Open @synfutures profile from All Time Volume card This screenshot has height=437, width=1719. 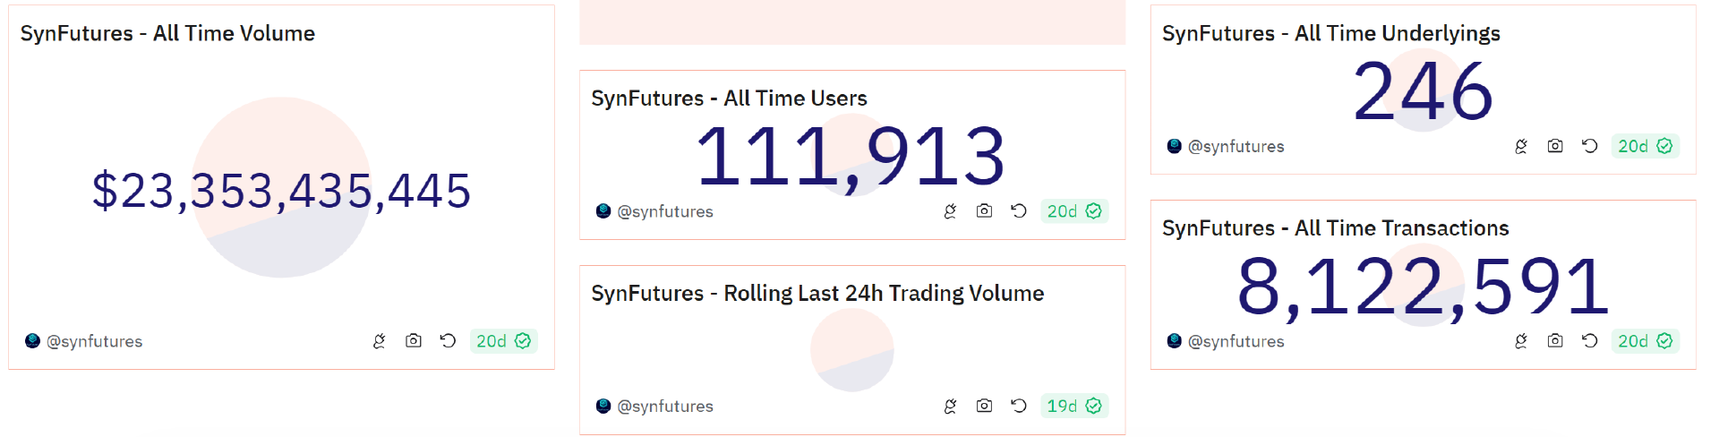click(94, 341)
